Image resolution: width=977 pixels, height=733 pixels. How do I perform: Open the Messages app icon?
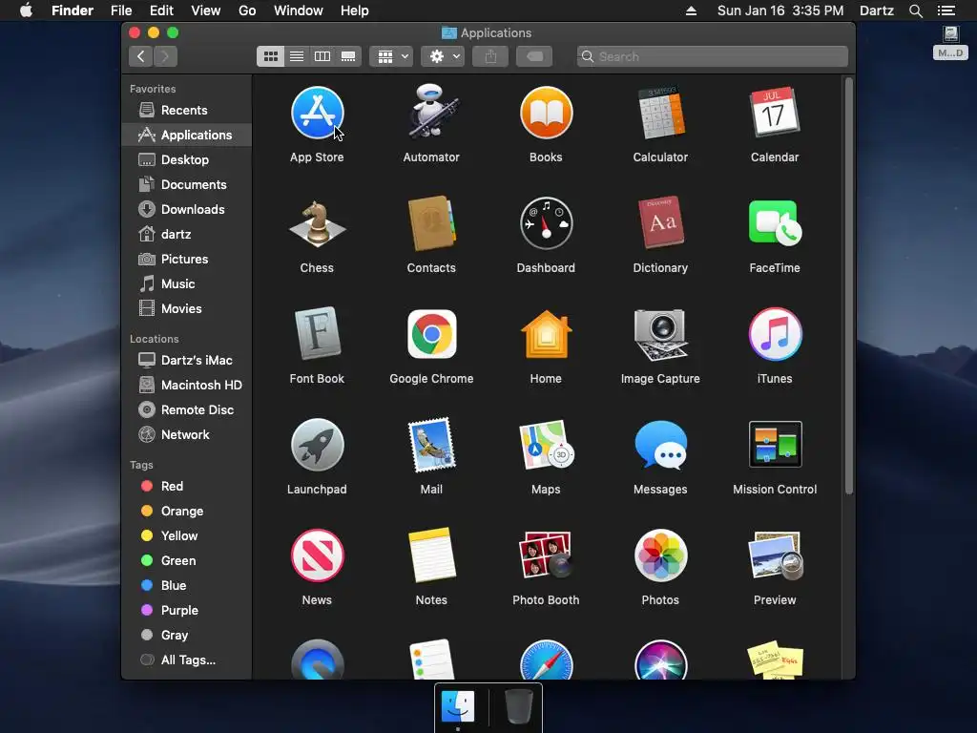coord(660,445)
